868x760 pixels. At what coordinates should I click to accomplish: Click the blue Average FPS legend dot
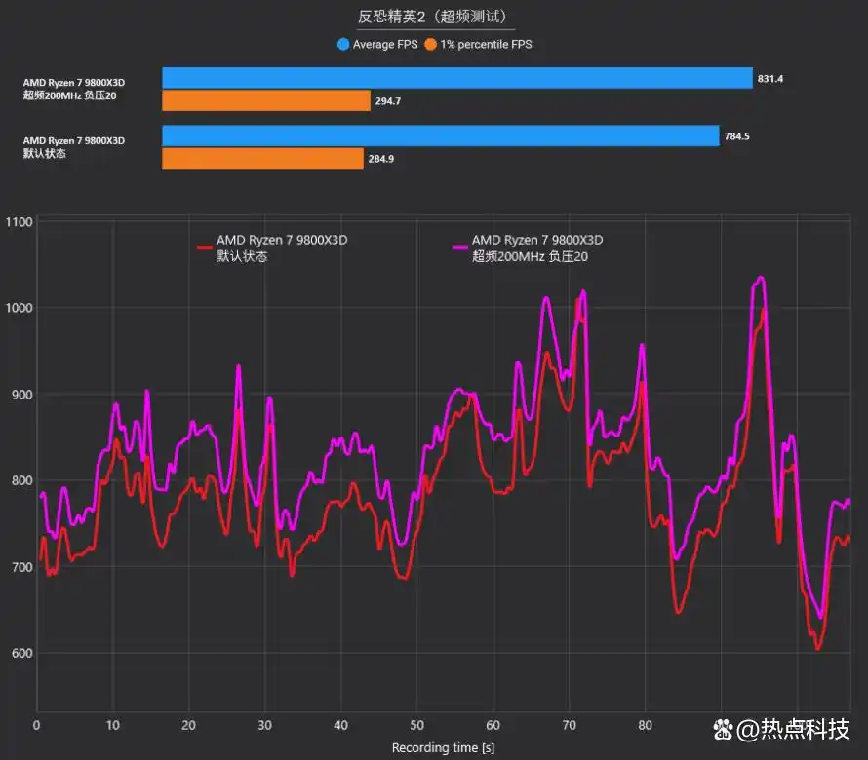pyautogui.click(x=343, y=44)
